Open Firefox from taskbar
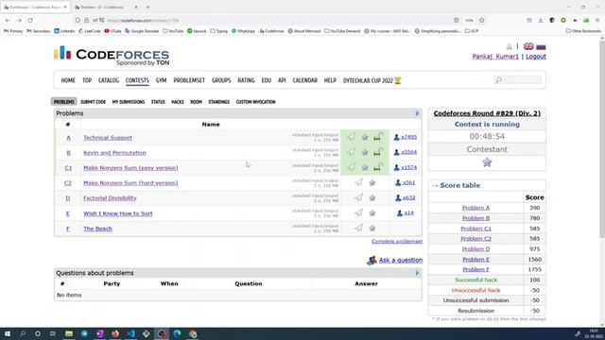 point(115,333)
